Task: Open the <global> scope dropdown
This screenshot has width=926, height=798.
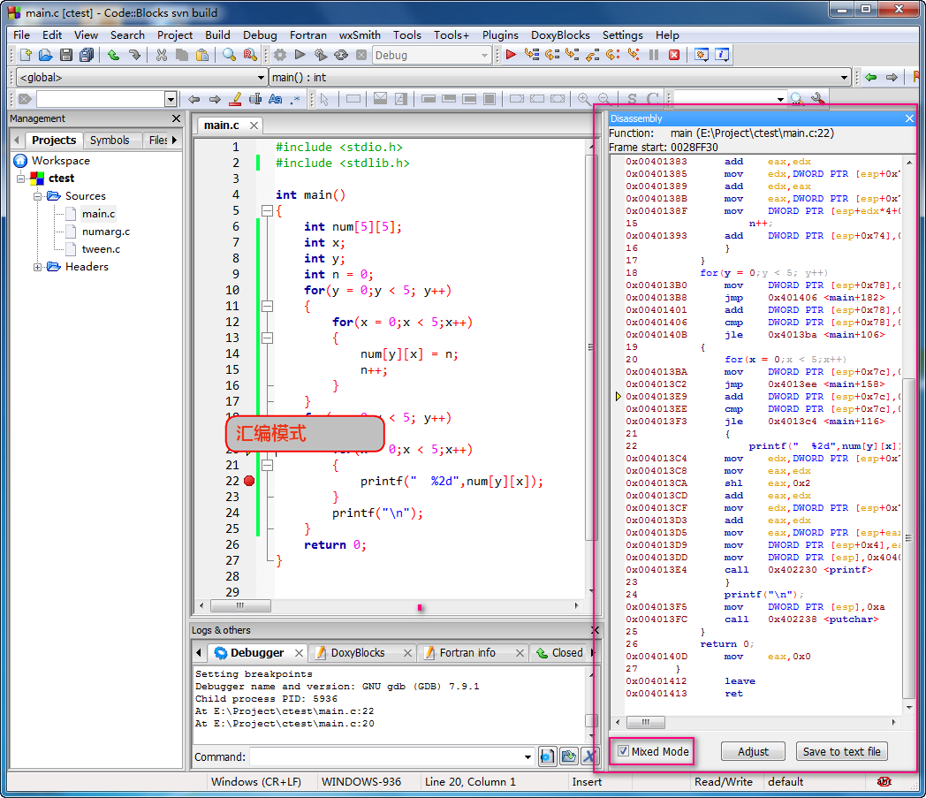Action: 260,77
